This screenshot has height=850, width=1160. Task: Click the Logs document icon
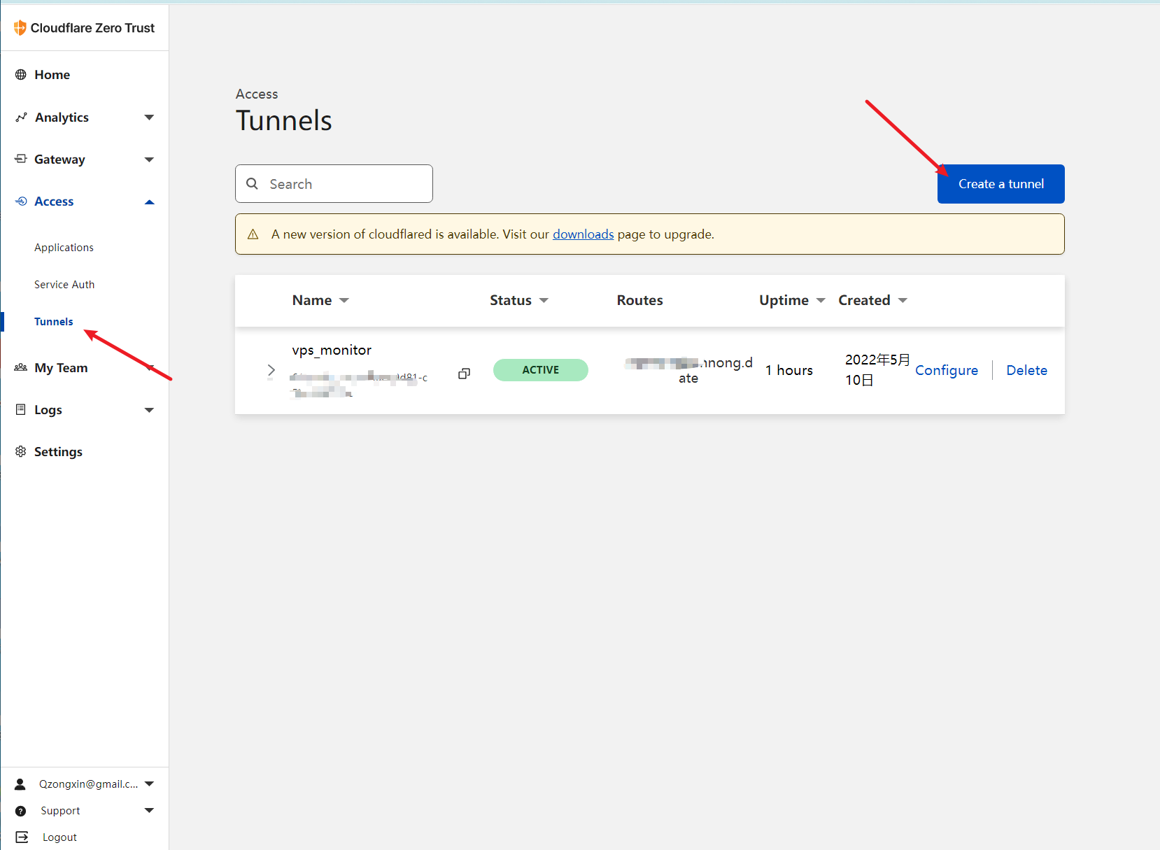tap(21, 410)
